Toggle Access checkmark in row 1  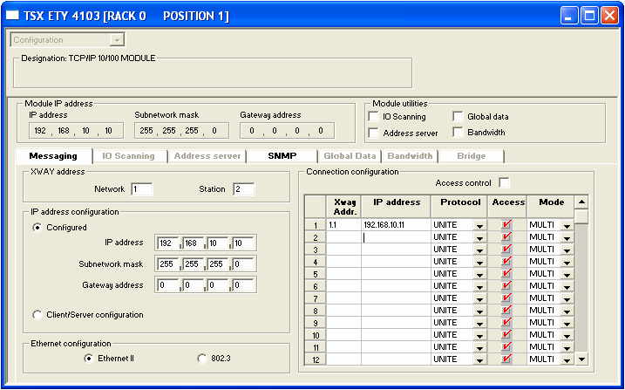pos(506,225)
